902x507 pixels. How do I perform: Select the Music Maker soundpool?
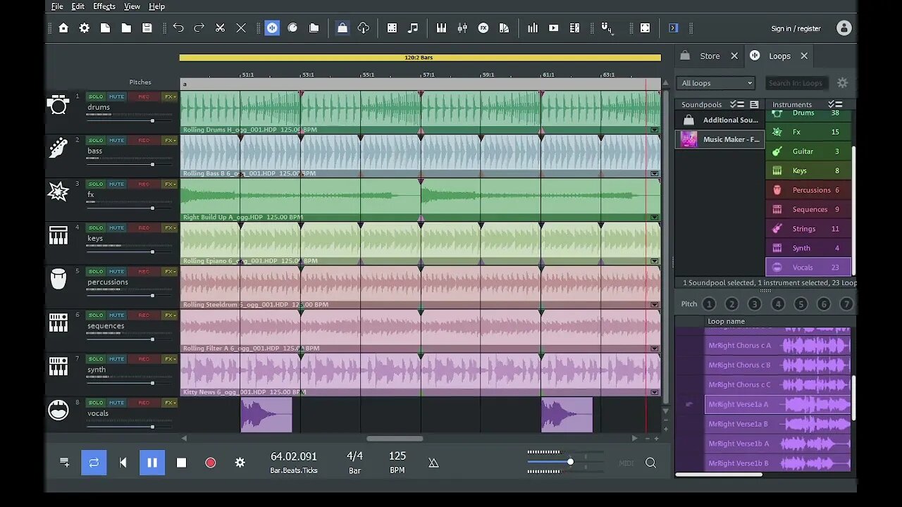(x=720, y=139)
